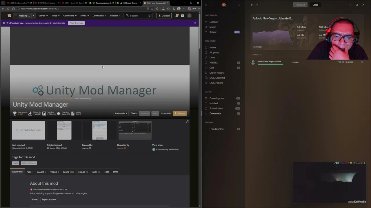Open the Stats tab

click(x=116, y=172)
